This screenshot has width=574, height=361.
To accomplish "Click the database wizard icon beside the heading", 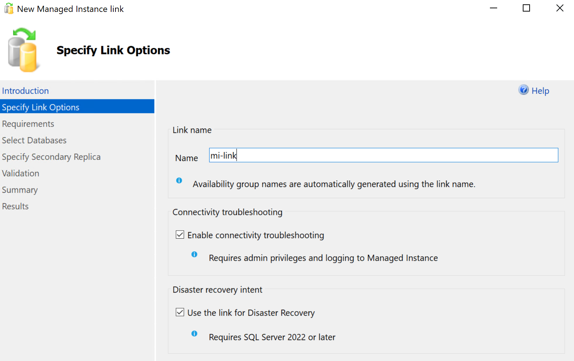I will (x=23, y=50).
